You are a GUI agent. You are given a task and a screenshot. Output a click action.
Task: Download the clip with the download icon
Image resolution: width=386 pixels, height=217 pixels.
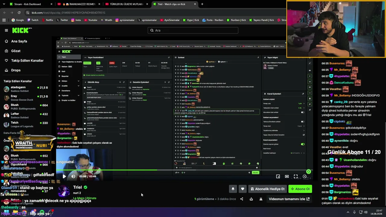(x=251, y=199)
